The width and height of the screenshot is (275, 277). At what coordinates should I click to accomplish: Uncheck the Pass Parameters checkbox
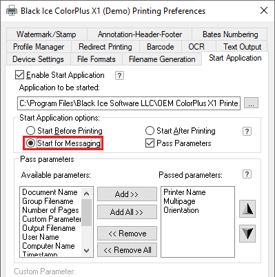click(150, 143)
